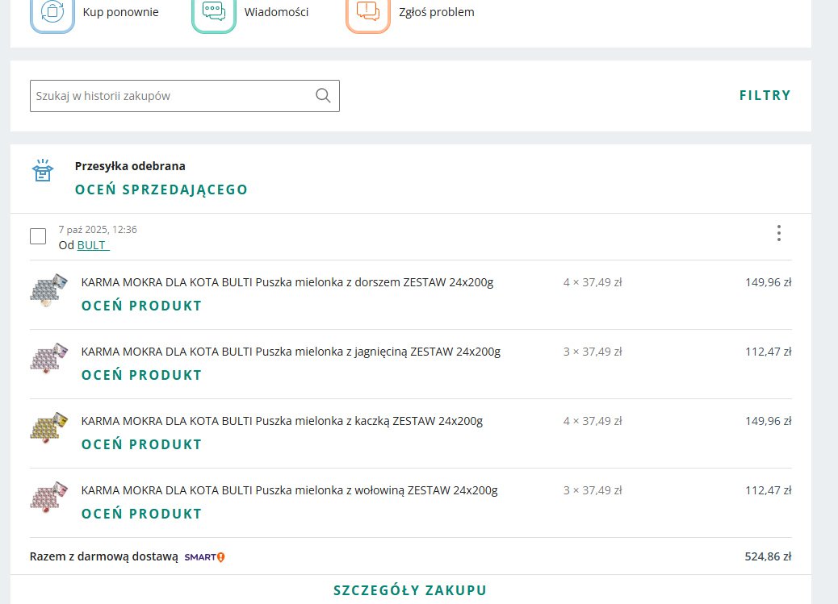This screenshot has width=838, height=604.
Task: Click the total 524,86 zł
Action: pyautogui.click(x=768, y=557)
